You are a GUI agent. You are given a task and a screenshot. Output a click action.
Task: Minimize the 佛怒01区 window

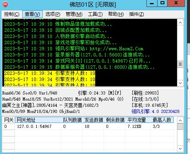[152, 3]
